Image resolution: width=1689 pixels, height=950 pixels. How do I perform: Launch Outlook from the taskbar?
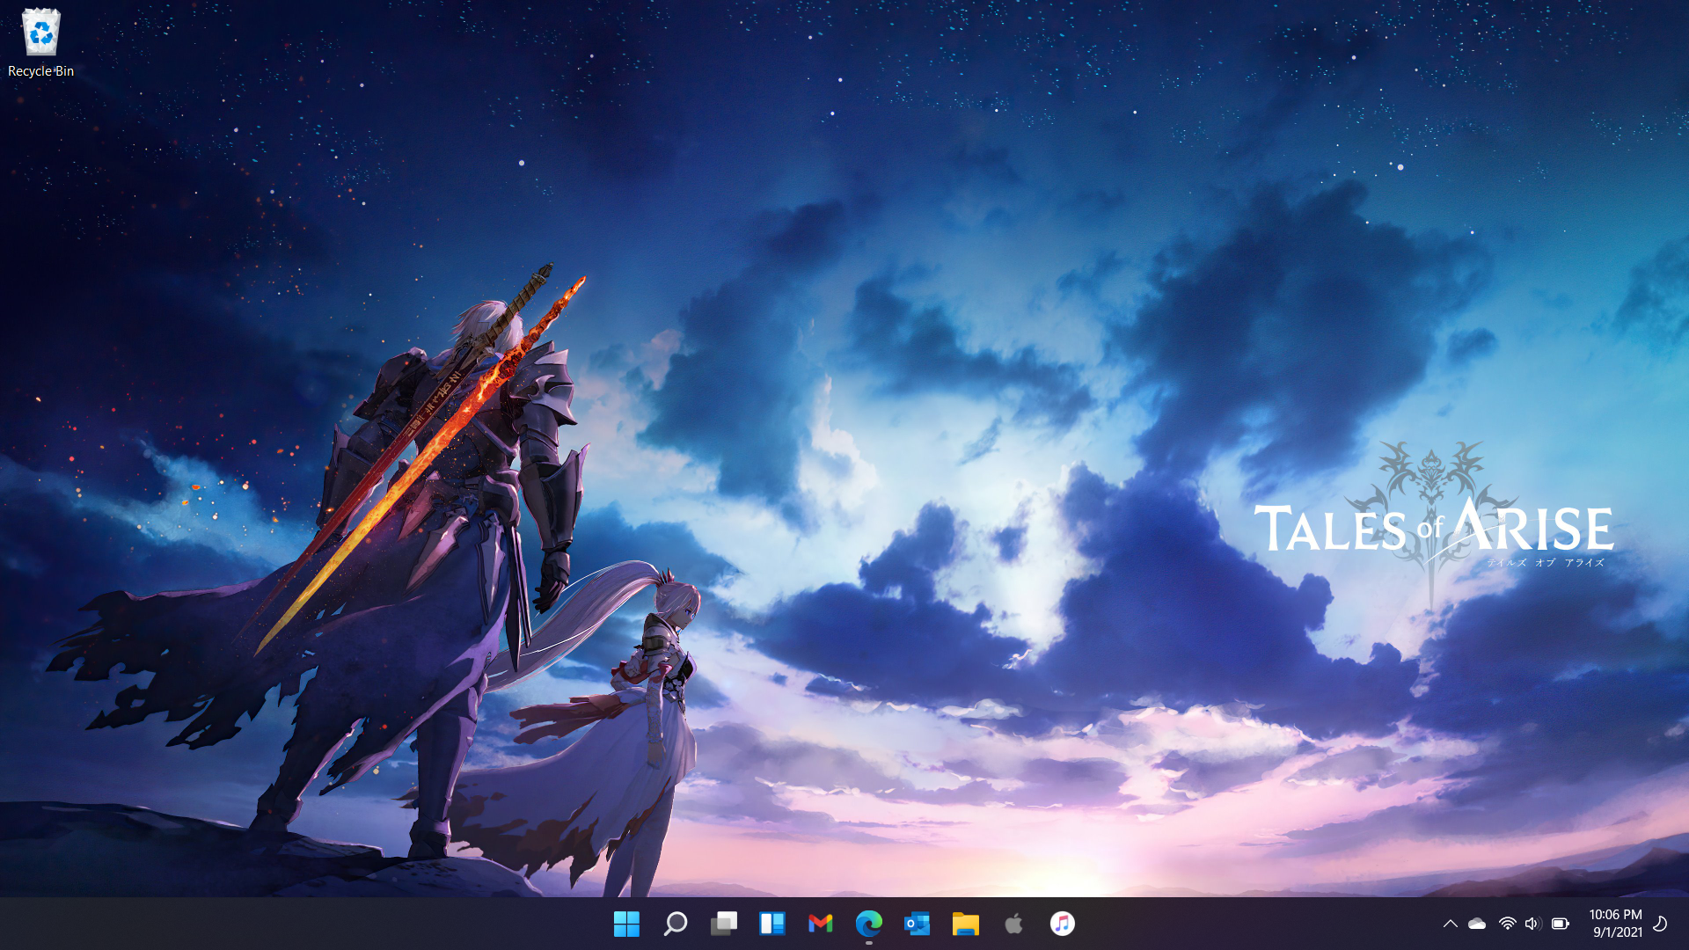917,924
